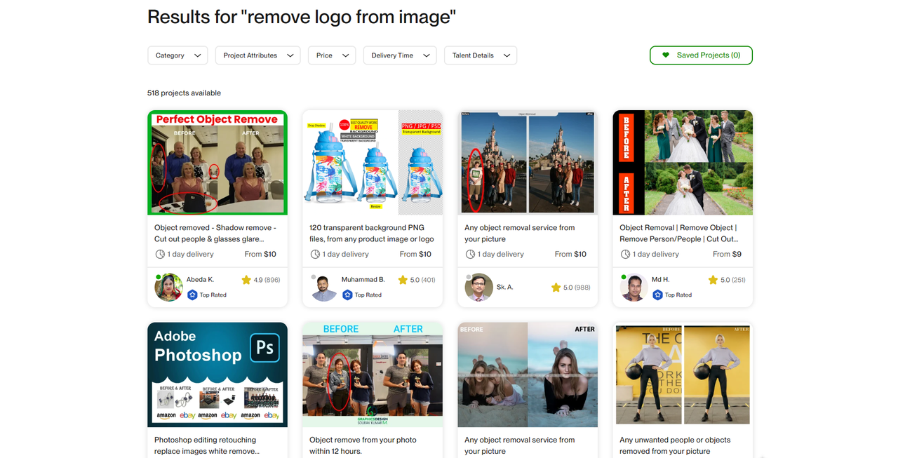898x458 pixels.
Task: Open 'Object remove from your photo within 12 hours' title
Action: (x=363, y=445)
